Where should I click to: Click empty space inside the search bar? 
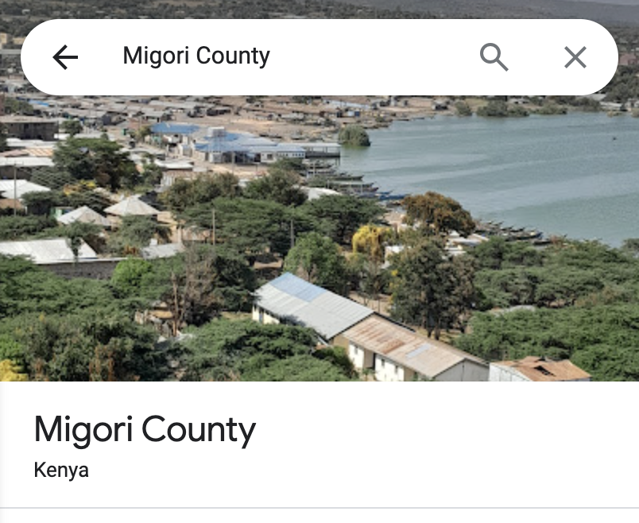366,57
